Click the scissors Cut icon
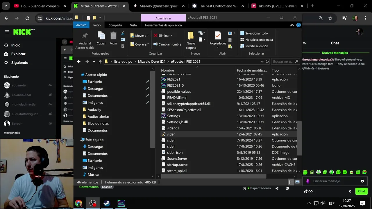 (x=123, y=33)
